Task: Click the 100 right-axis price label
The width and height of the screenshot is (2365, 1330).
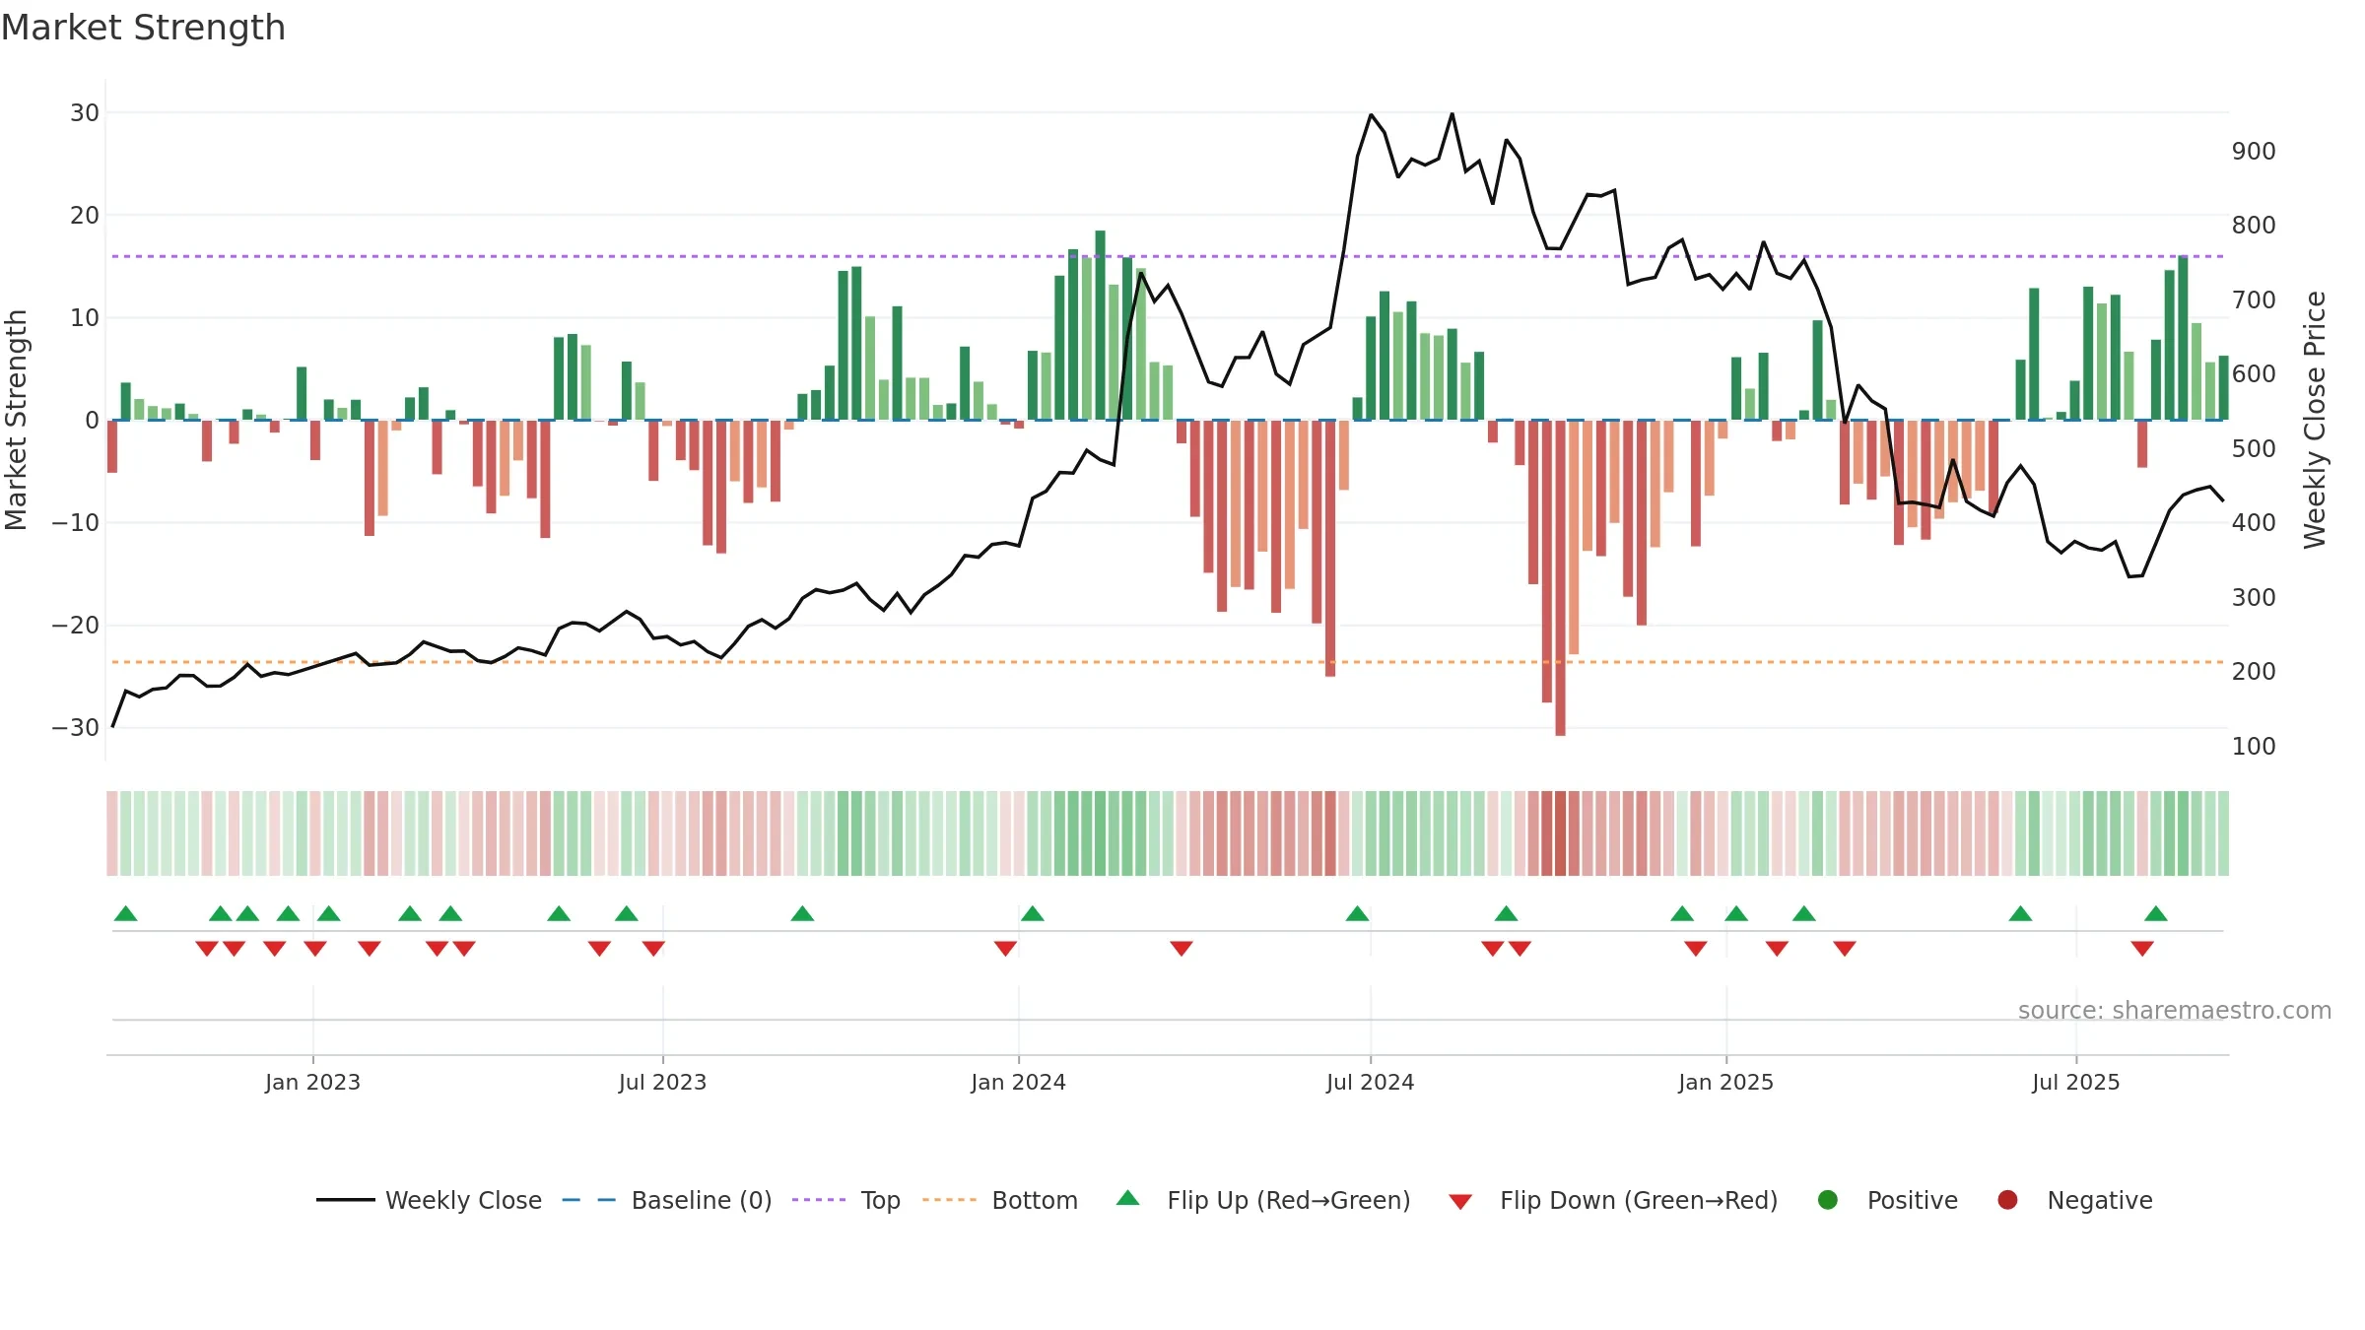Action: click(2255, 747)
